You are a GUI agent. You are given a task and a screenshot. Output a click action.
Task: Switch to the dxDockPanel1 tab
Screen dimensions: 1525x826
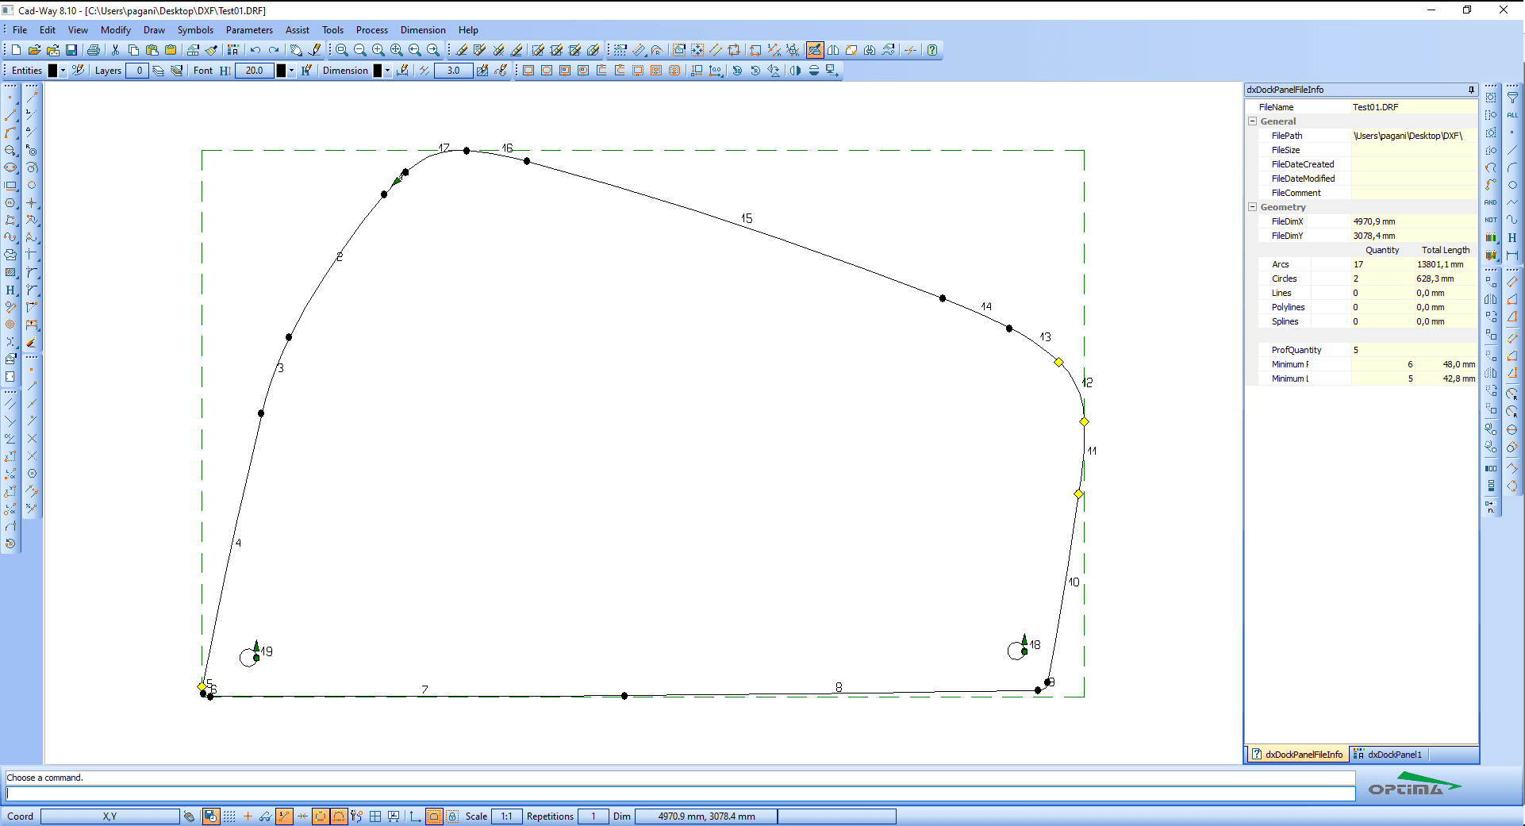pos(1388,755)
